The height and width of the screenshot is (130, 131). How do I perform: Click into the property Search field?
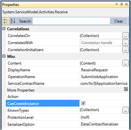[71, 21]
